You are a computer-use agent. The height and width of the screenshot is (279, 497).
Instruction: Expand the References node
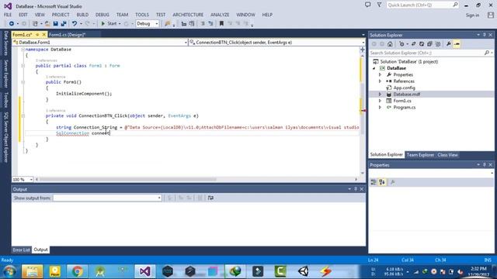click(380, 81)
